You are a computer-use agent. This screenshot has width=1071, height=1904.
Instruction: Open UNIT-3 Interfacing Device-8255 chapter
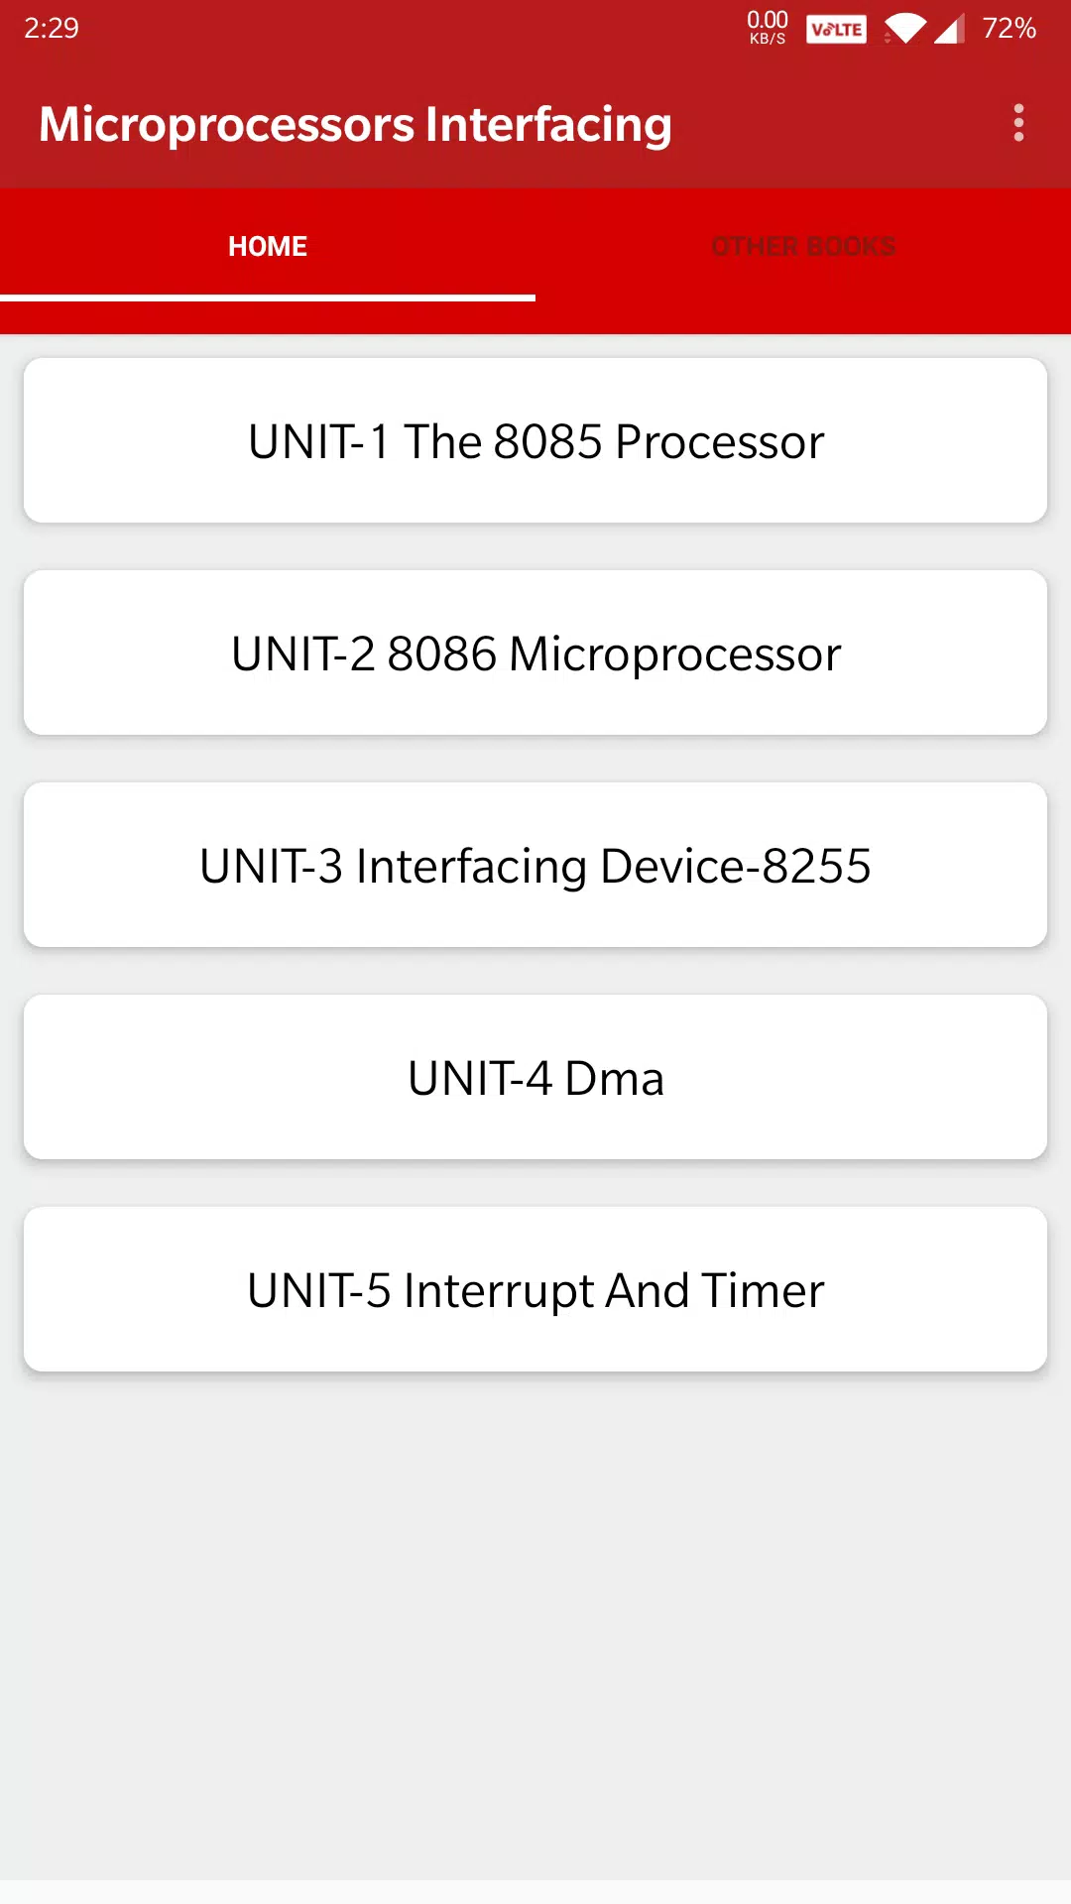coord(535,866)
